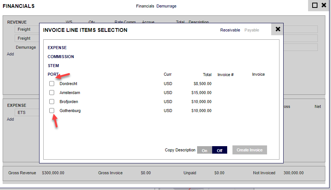Open the Demurrage tab in header
This screenshot has width=331, height=190.
point(166,6)
